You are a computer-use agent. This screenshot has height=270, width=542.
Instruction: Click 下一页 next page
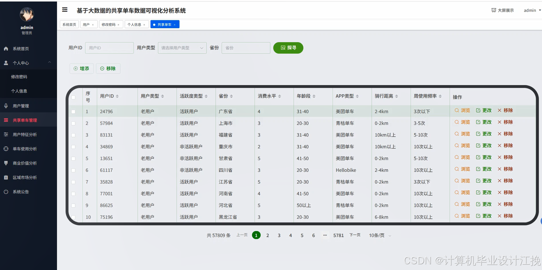[x=355, y=235]
